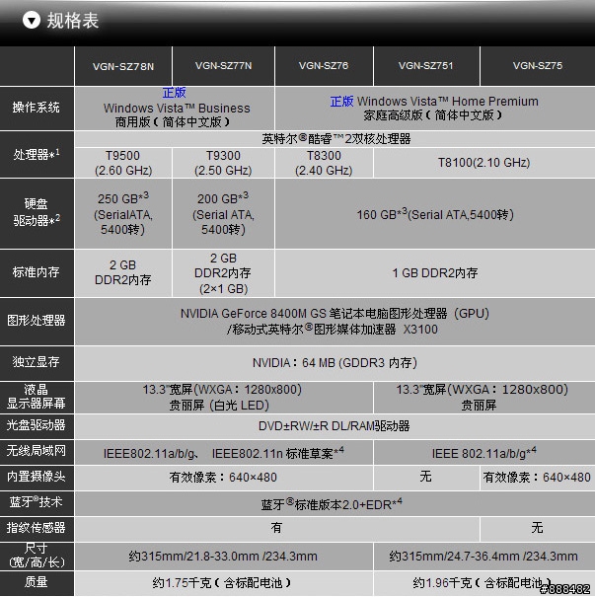
Task: Click the 有 fingerprint sensor cell
Action: 276,529
